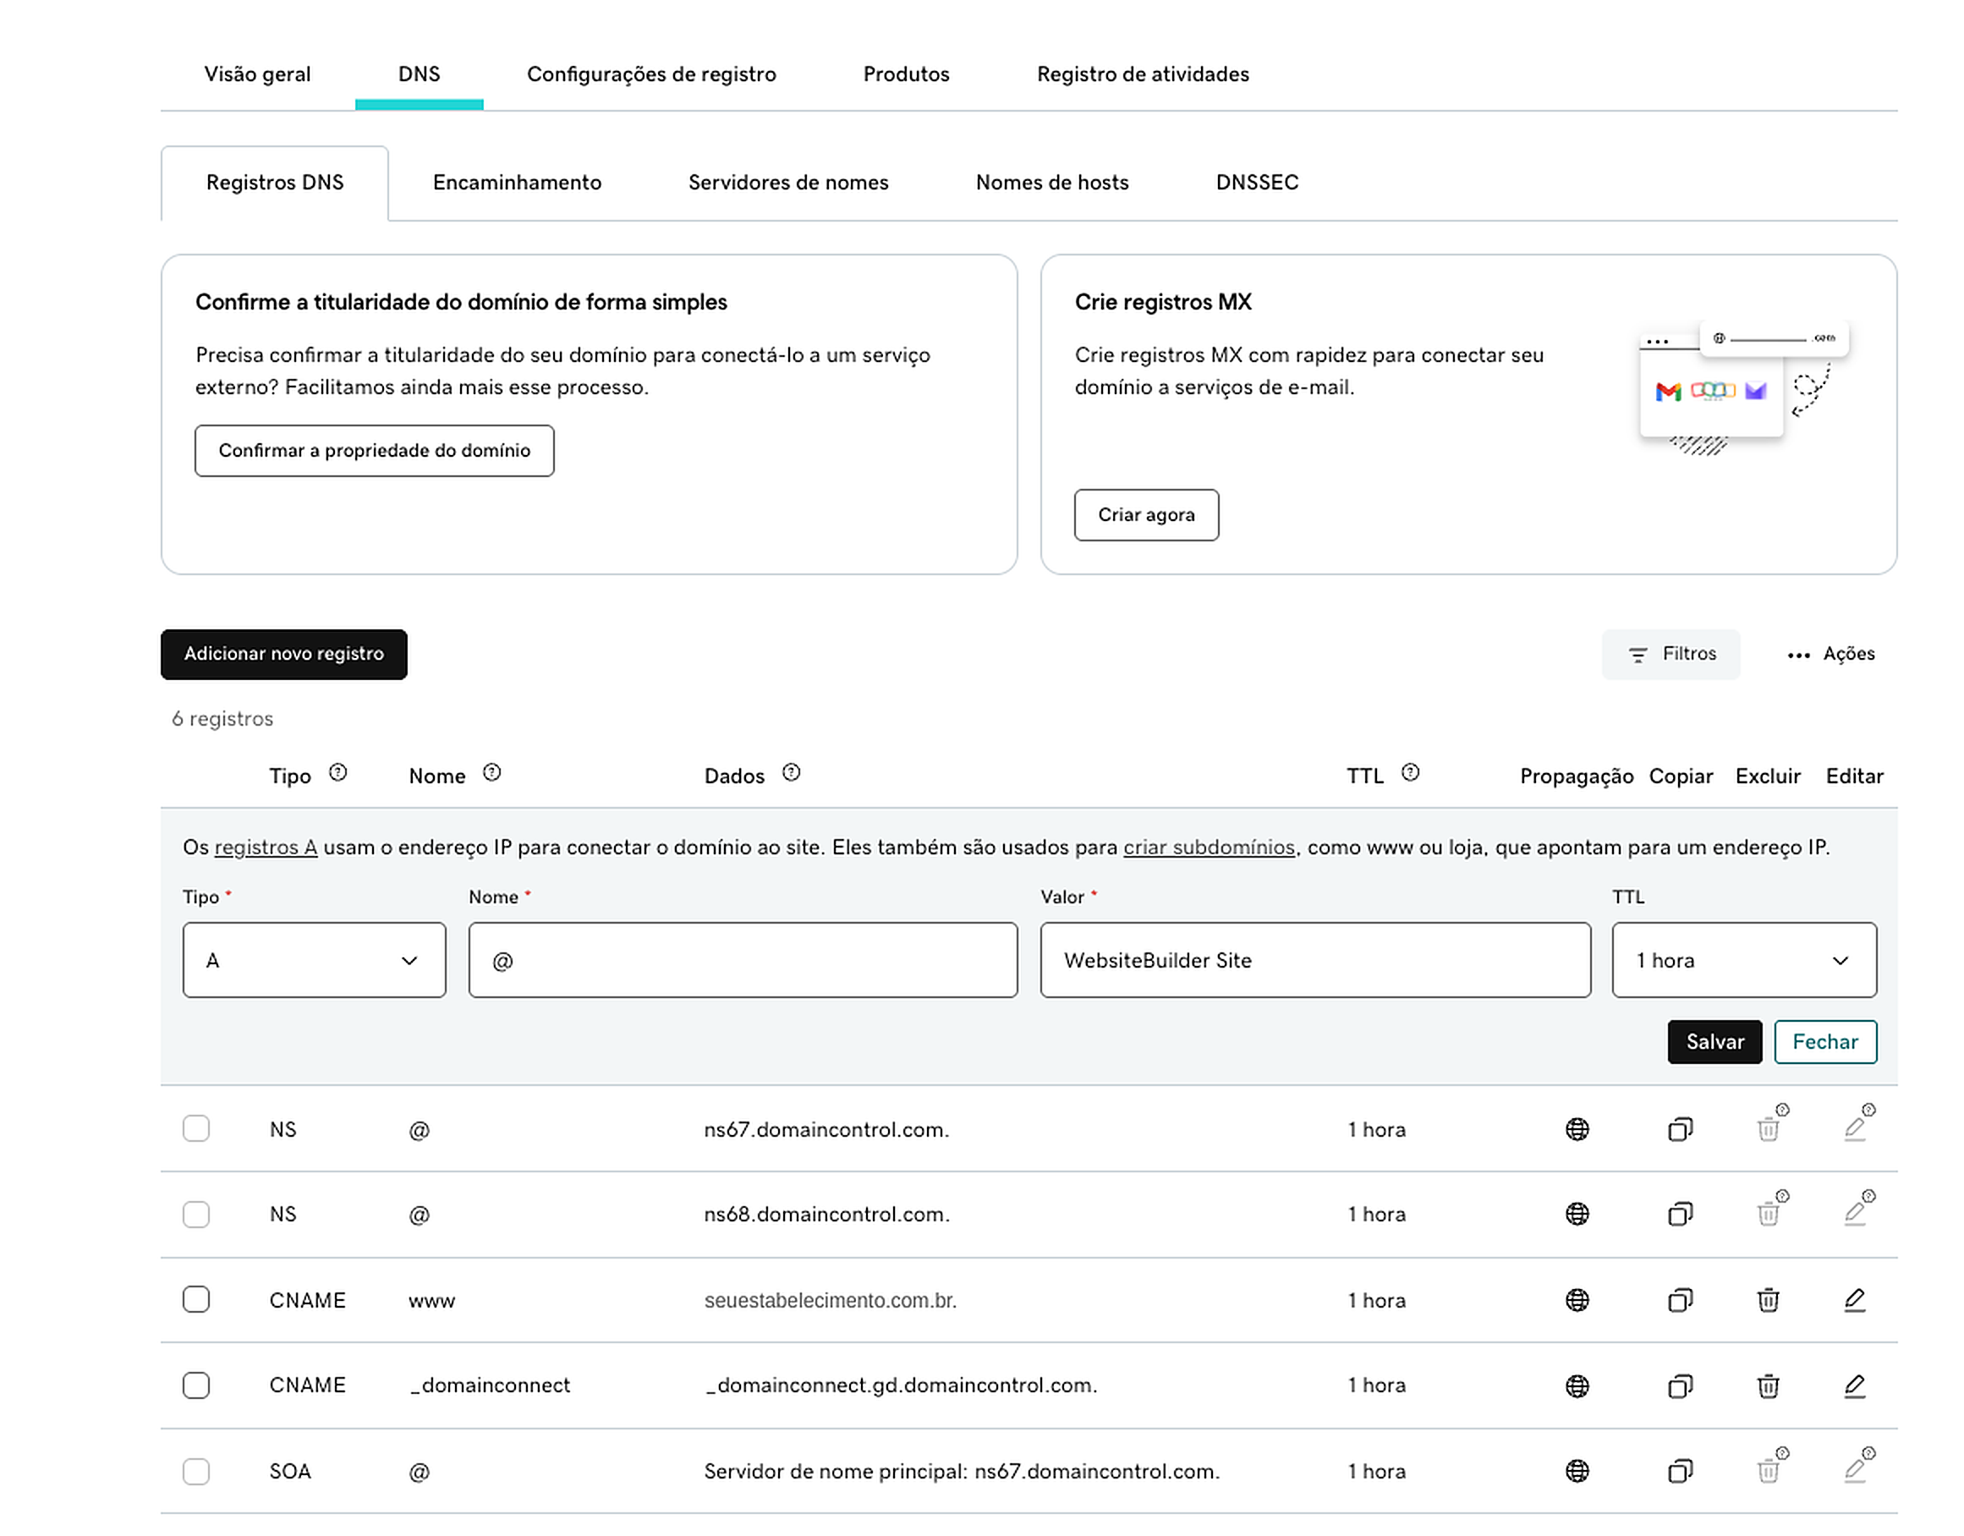Open the Encaminhamento tab
This screenshot has height=1536, width=1964.
click(x=517, y=183)
